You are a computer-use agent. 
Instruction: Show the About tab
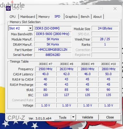point(97,17)
